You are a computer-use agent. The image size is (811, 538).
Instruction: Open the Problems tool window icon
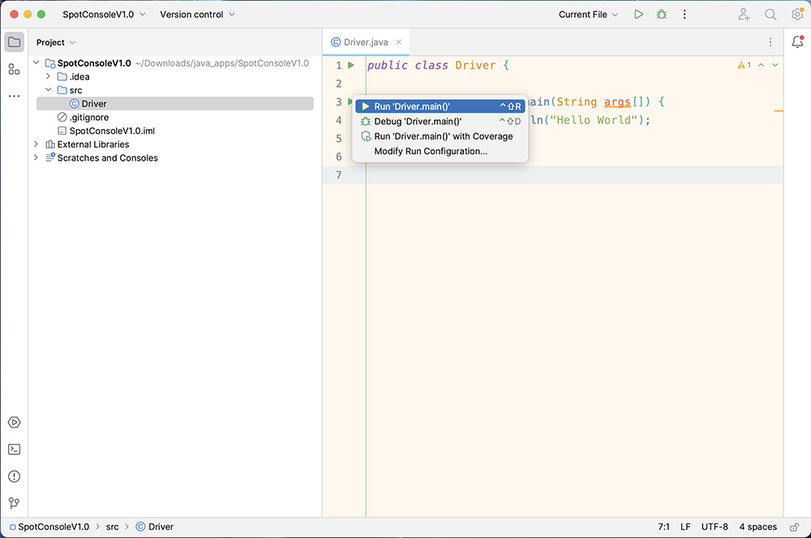coord(14,476)
